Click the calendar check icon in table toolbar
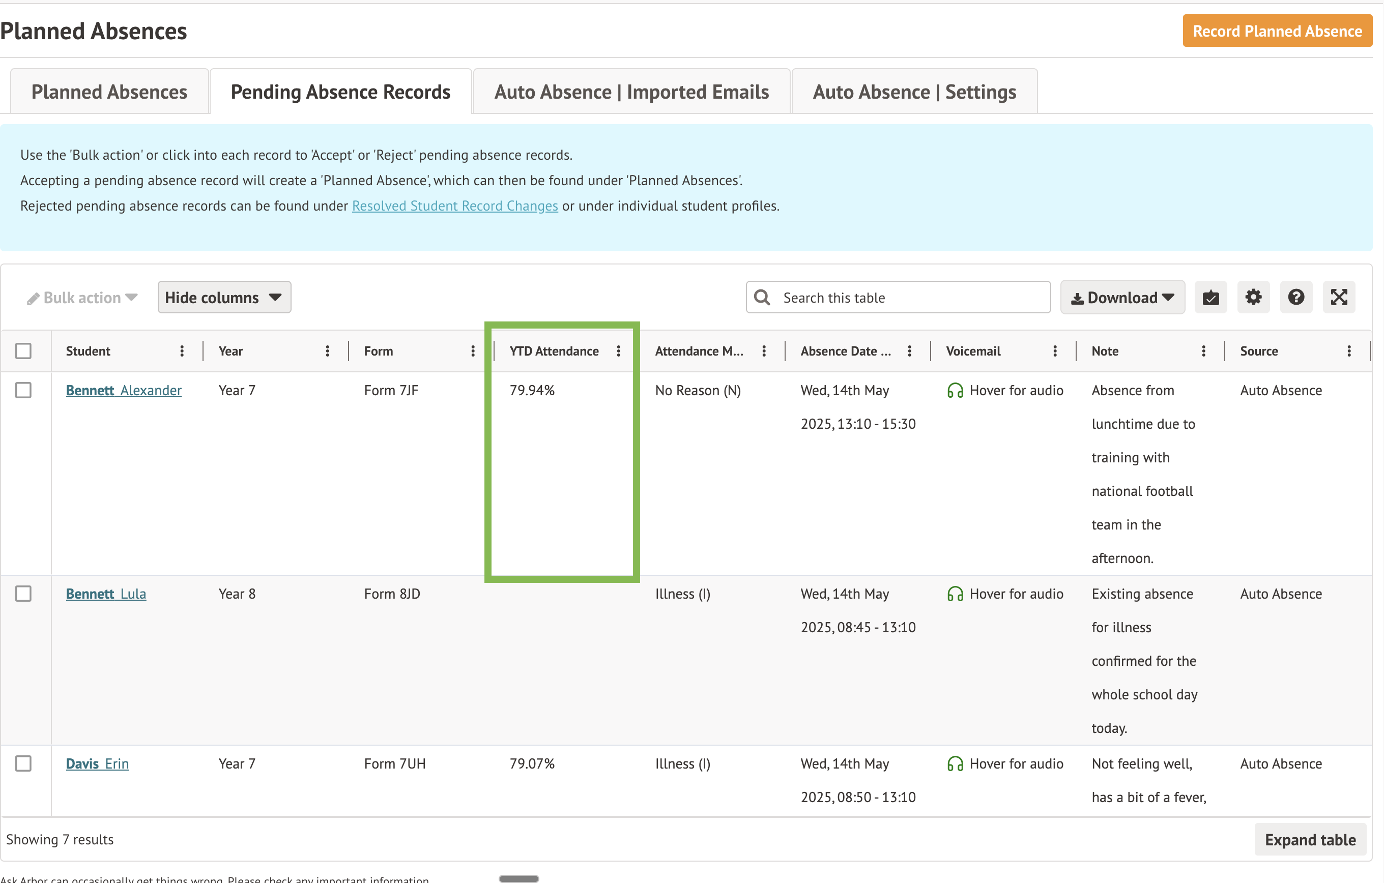 [x=1210, y=298]
